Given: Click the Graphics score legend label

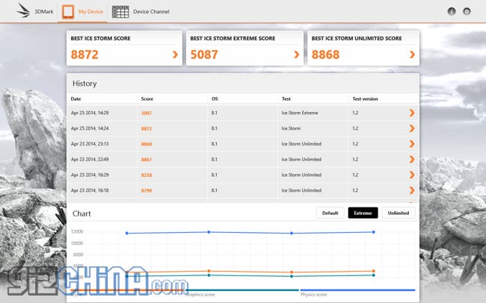Looking at the screenshot, I should click(200, 295).
